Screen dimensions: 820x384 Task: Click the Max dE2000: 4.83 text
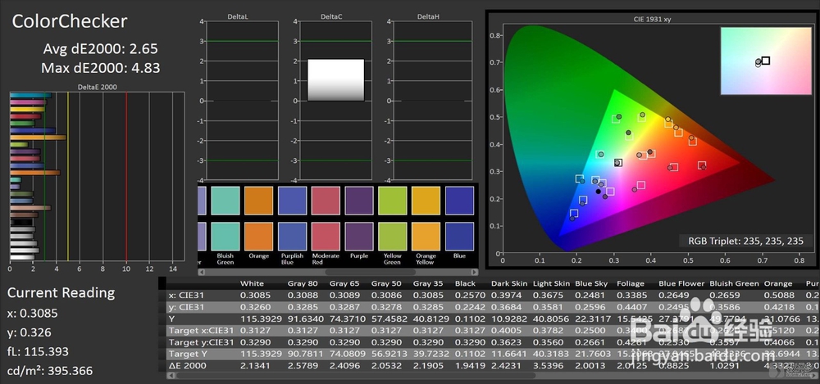coord(100,68)
